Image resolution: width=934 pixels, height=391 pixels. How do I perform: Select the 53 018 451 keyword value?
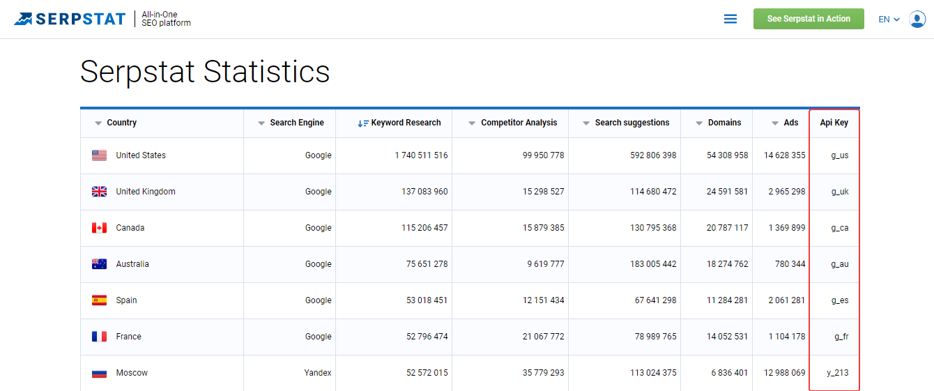click(427, 300)
